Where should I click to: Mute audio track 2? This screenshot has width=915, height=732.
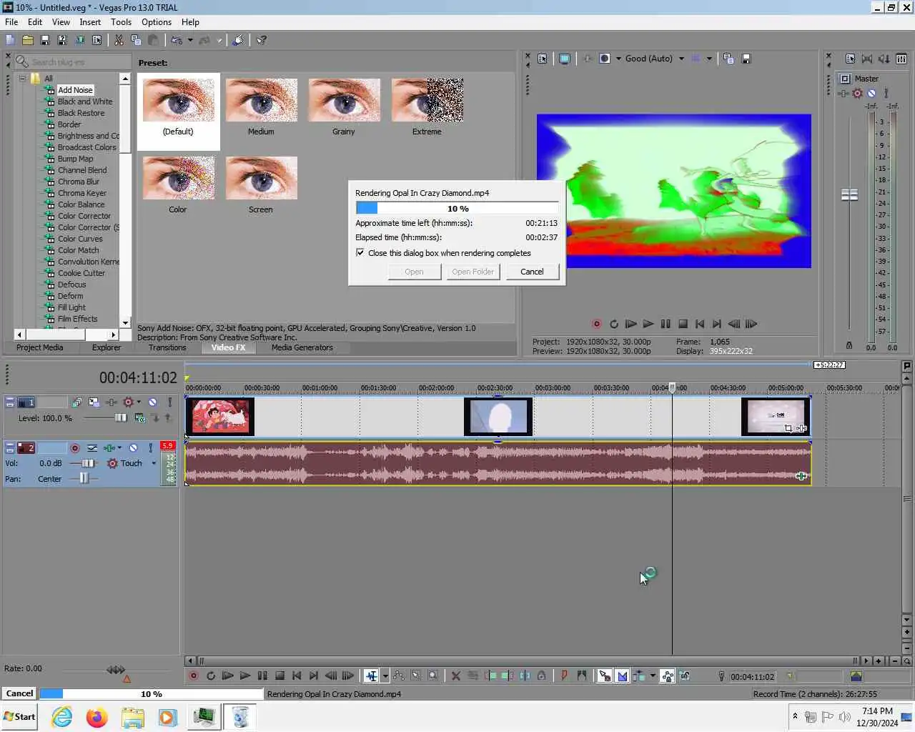133,448
